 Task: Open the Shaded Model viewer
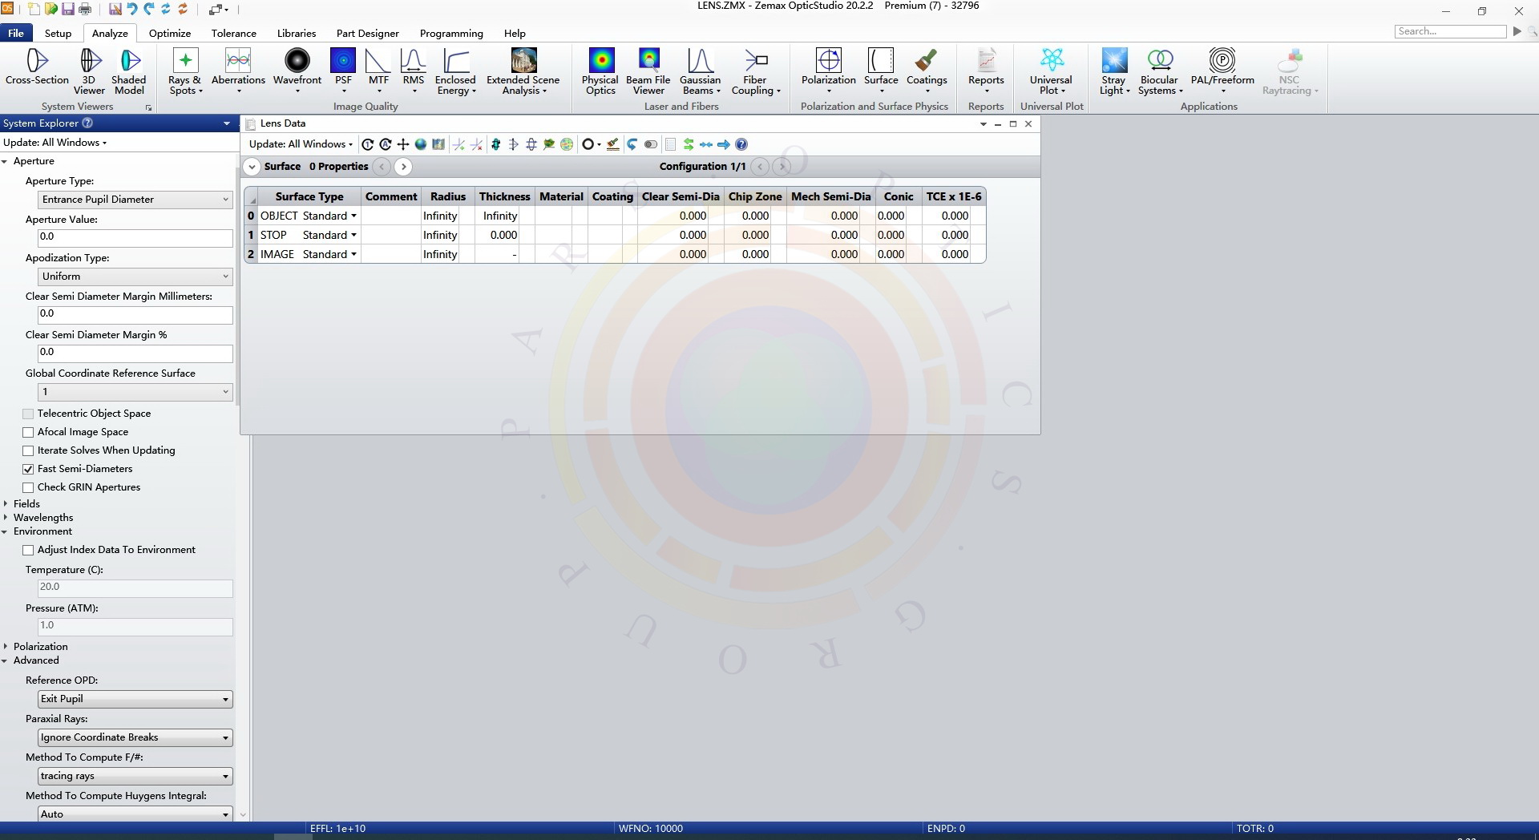(x=129, y=71)
